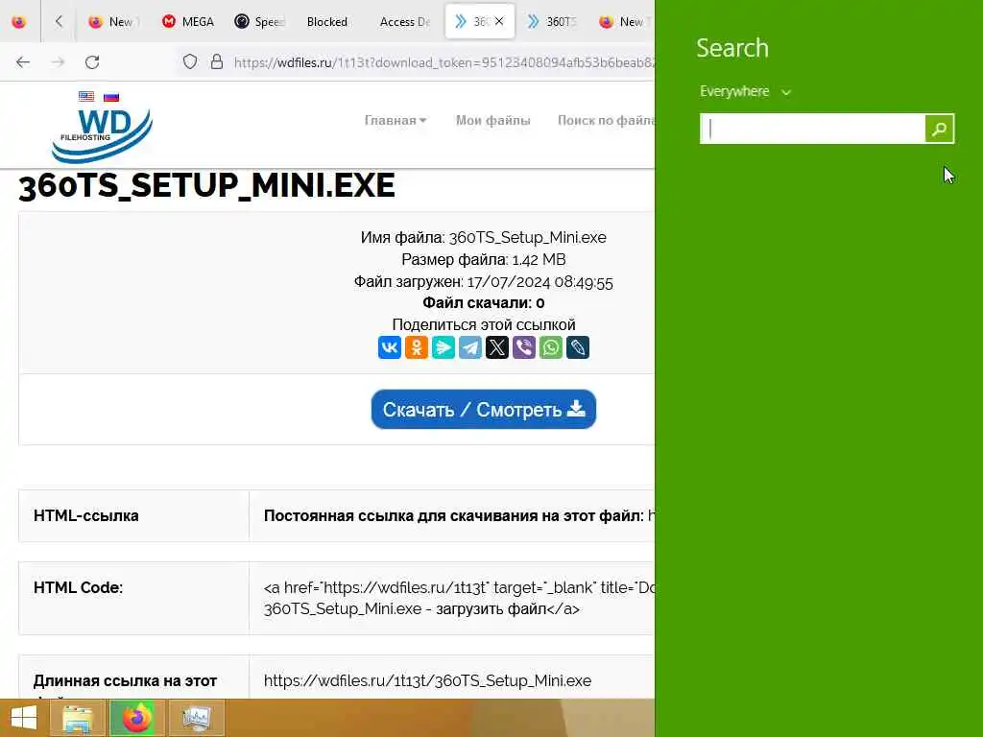Reload the page with the refresh icon

point(92,62)
